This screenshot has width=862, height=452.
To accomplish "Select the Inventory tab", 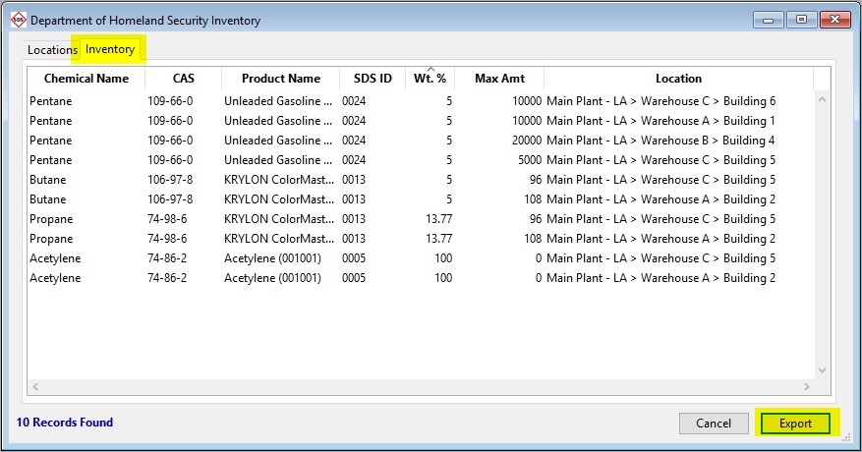I will click(x=110, y=49).
